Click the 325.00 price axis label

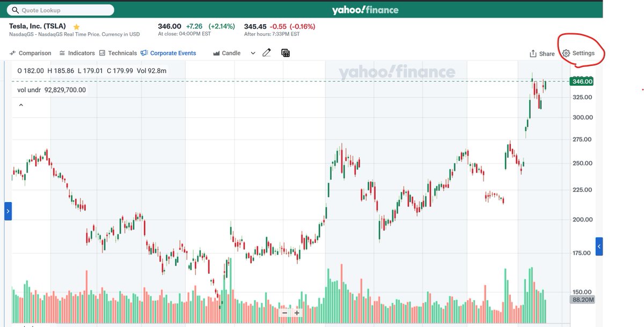tap(582, 97)
